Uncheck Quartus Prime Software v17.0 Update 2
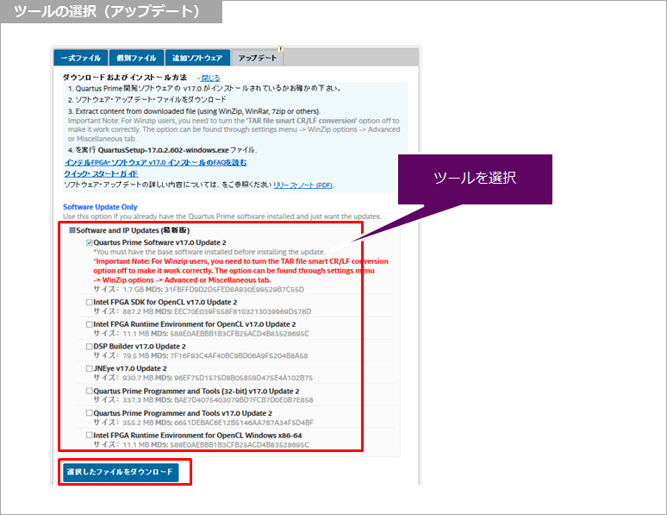Viewport: 667px width, 515px height. tap(90, 242)
